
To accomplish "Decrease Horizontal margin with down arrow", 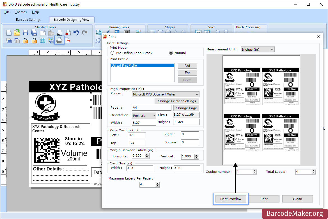I will point(147,157).
